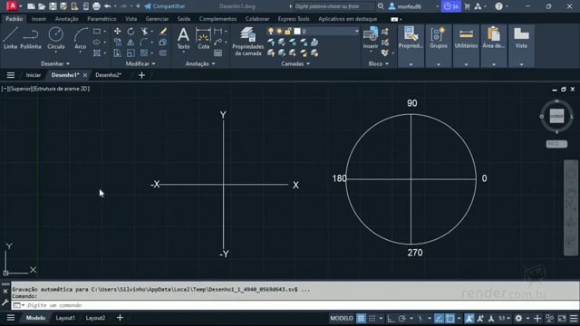580x326 pixels.
Task: Expand the Modificar panel
Action: [140, 63]
